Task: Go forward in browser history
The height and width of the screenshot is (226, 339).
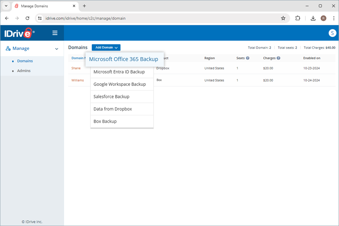Action: pyautogui.click(x=17, y=18)
